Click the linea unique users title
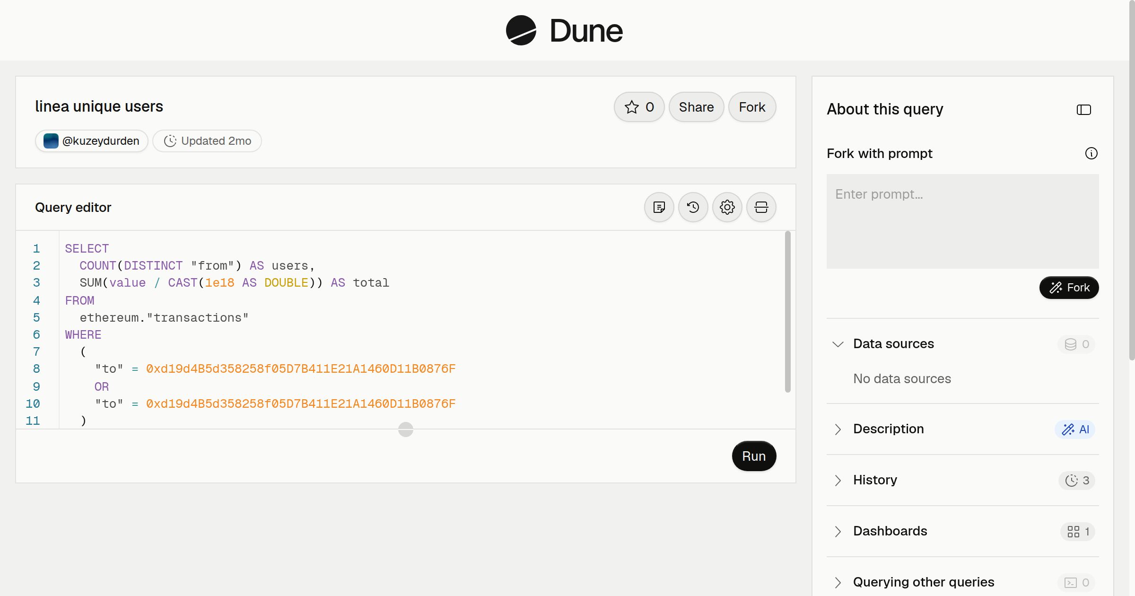Viewport: 1135px width, 596px height. [99, 106]
